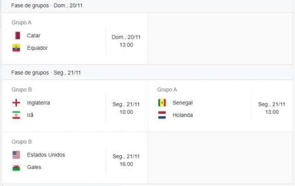The image size is (295, 186).
Task: Click the Iran flag icon
Action: [16, 115]
